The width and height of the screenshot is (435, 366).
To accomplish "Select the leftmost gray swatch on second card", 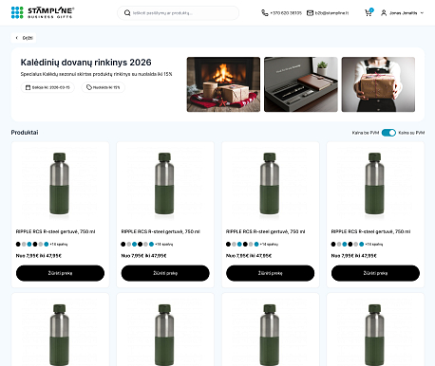I will [x=129, y=244].
